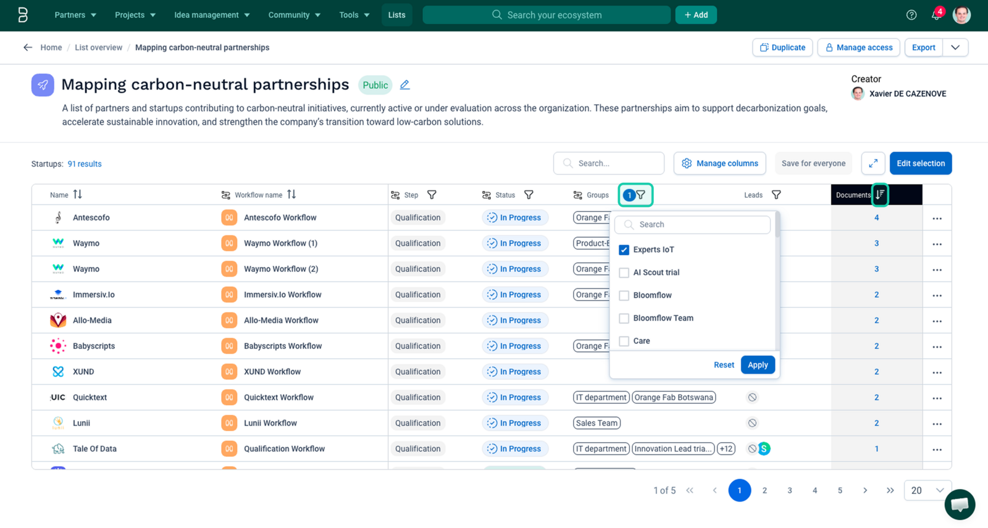Go back using the breadcrumb arrow
Screen dimensions: 988x528
point(28,48)
